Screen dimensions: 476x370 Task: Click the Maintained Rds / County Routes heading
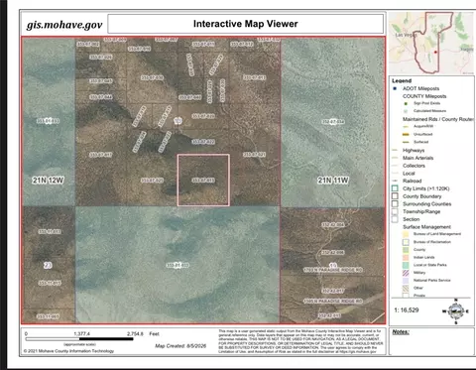(x=438, y=119)
